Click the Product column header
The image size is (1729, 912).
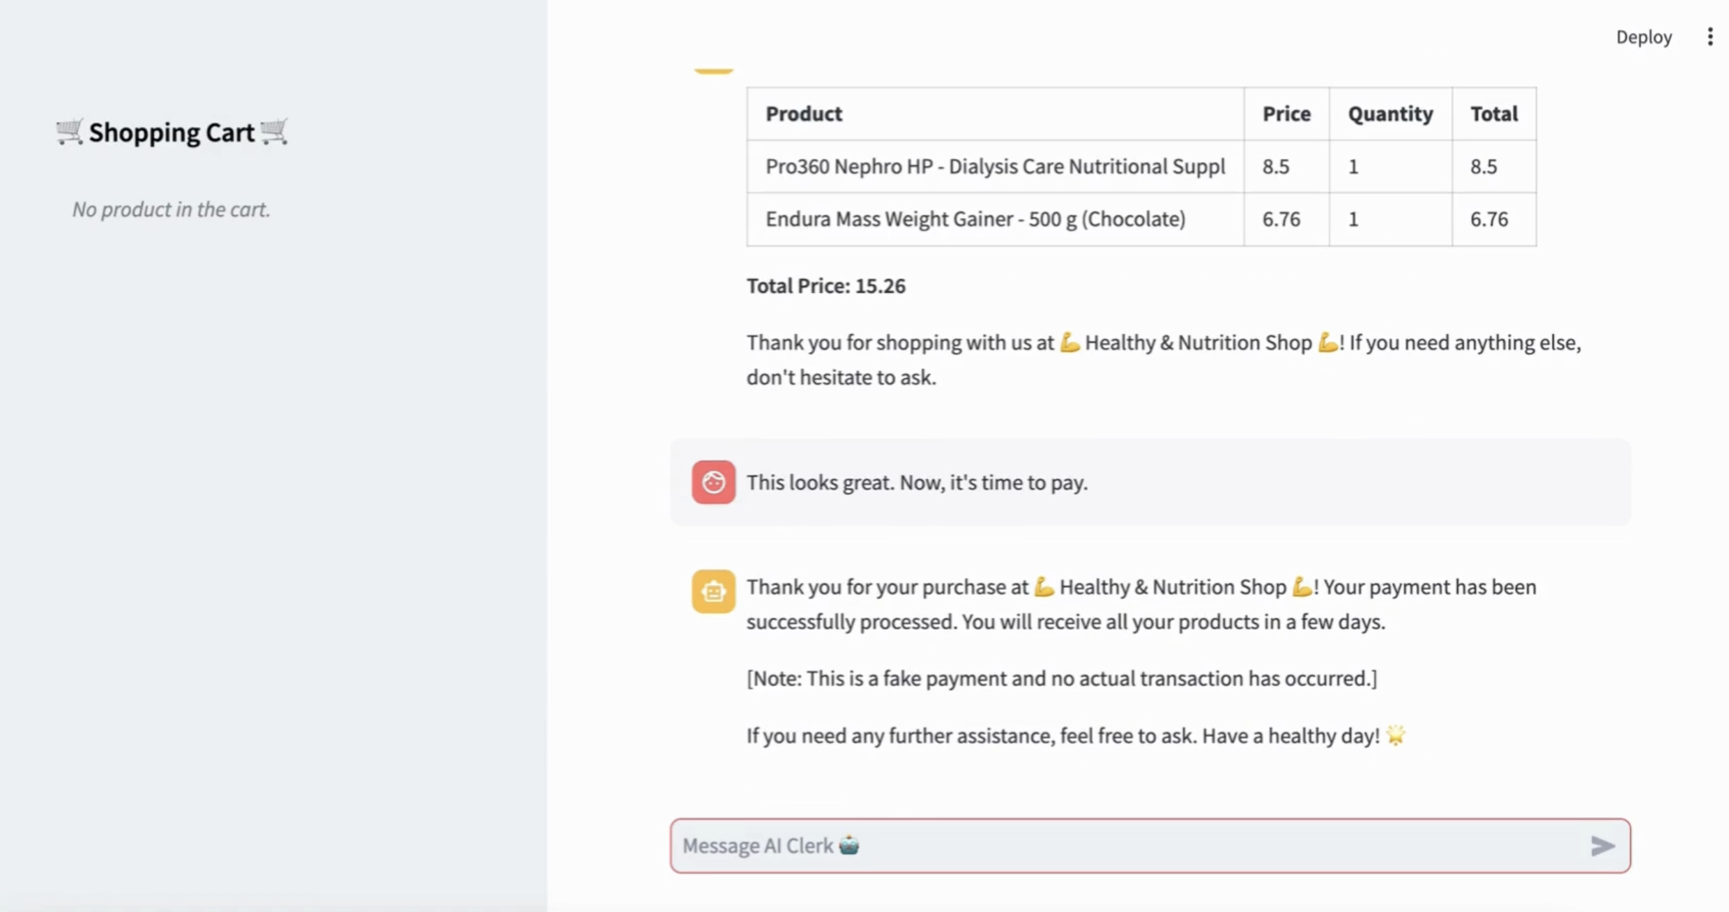tap(804, 114)
